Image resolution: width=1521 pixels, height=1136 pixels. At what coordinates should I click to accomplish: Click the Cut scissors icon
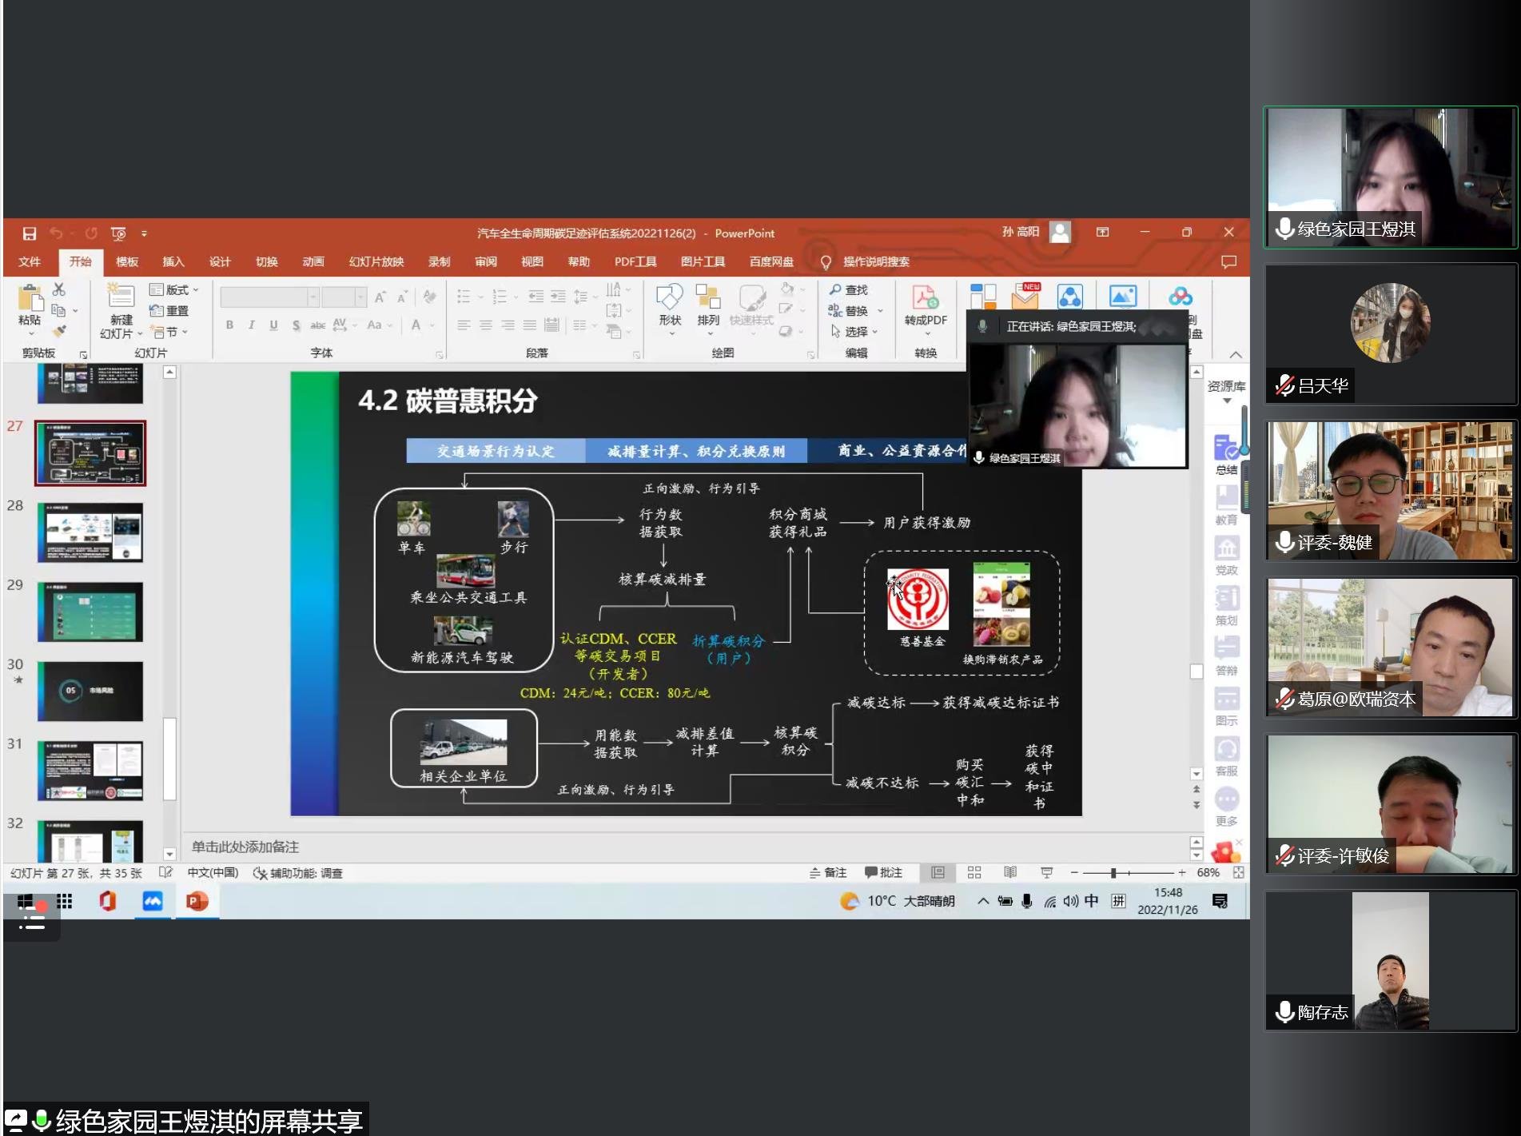point(59,289)
